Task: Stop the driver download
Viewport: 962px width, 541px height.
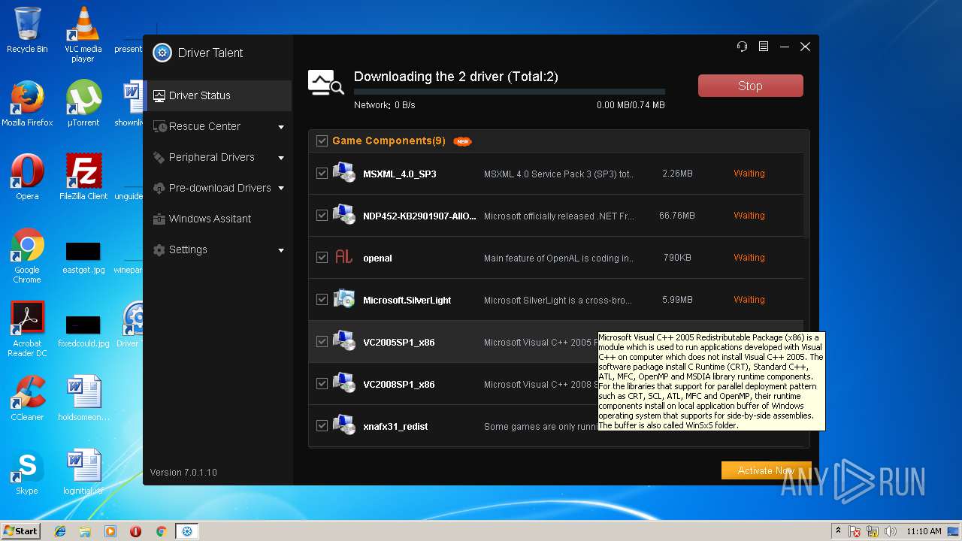Action: (x=750, y=86)
